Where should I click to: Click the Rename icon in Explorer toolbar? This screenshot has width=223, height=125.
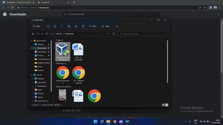(69, 26)
